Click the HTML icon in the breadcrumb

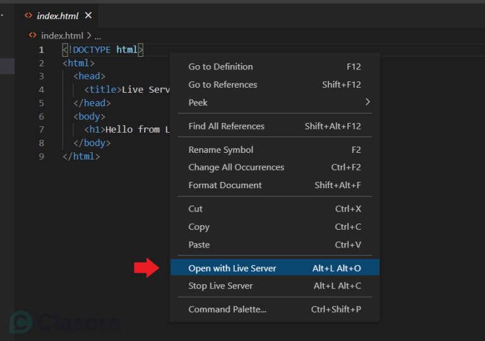(x=32, y=35)
